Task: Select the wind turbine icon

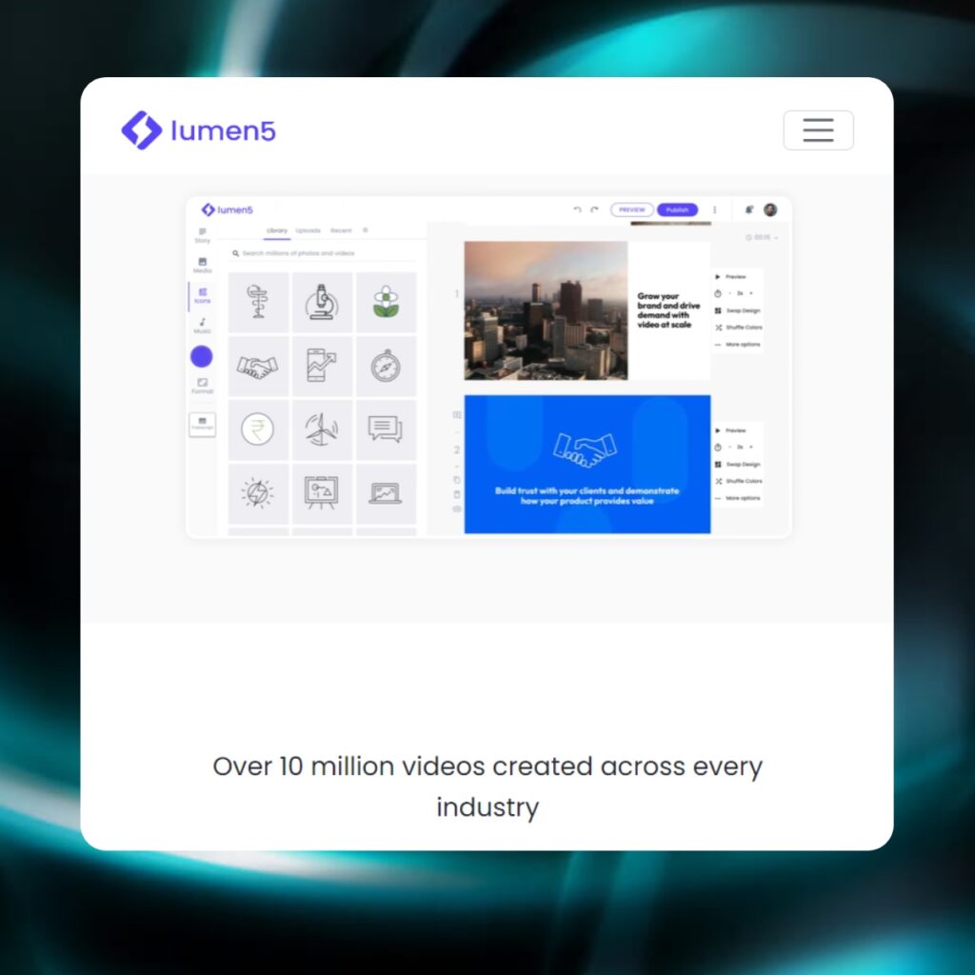Action: (322, 429)
